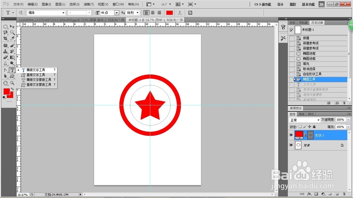Open the warp text dialog

180,13
